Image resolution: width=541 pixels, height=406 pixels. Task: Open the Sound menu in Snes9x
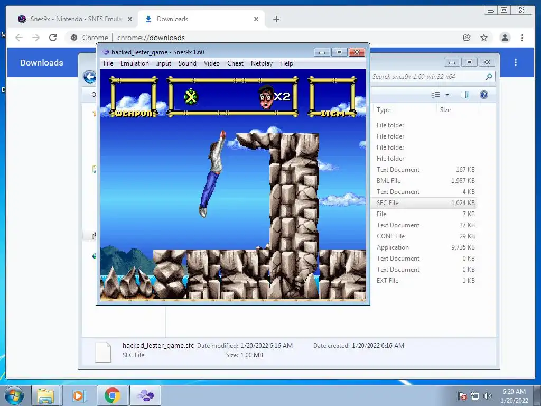click(188, 63)
